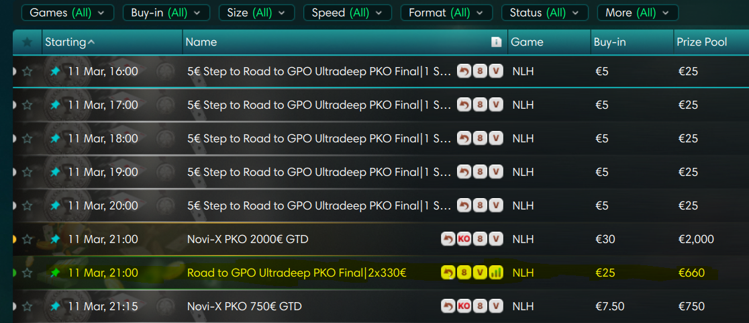Screen dimensions: 749x323
Task: Click the bar chart icon on Road to GPO row
Action: [496, 273]
